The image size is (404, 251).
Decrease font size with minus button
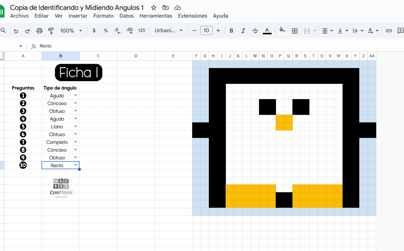click(194, 31)
